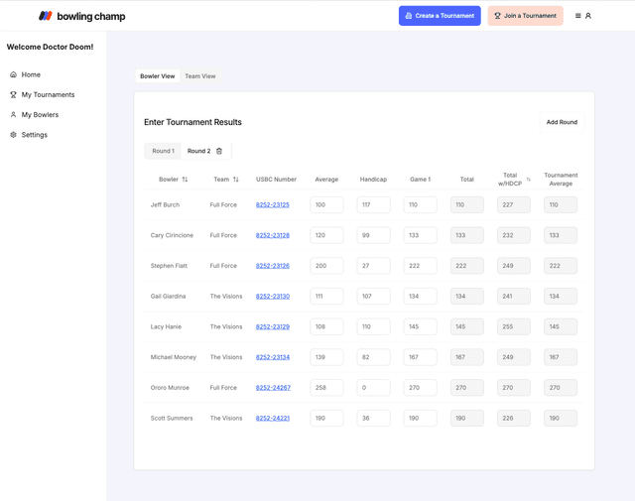Open USBC number link 8252-23134
The height and width of the screenshot is (501, 635).
pyautogui.click(x=273, y=357)
